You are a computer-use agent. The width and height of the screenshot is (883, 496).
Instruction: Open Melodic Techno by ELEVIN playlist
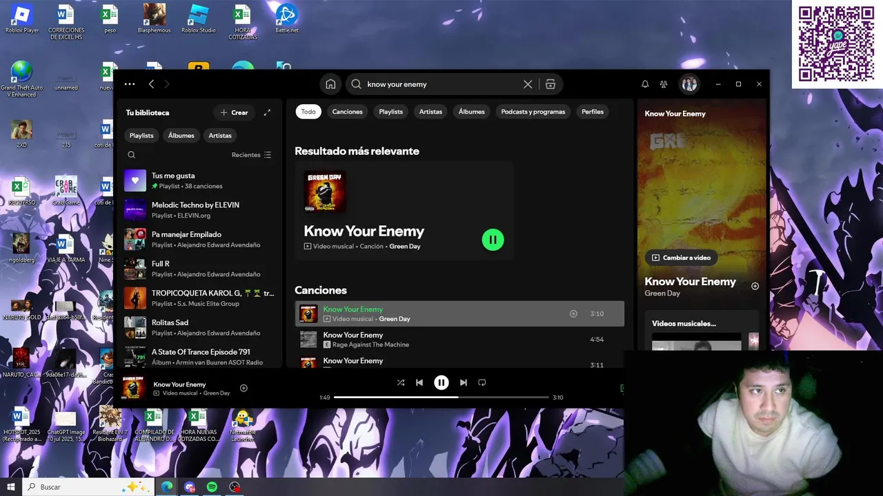[x=200, y=210]
